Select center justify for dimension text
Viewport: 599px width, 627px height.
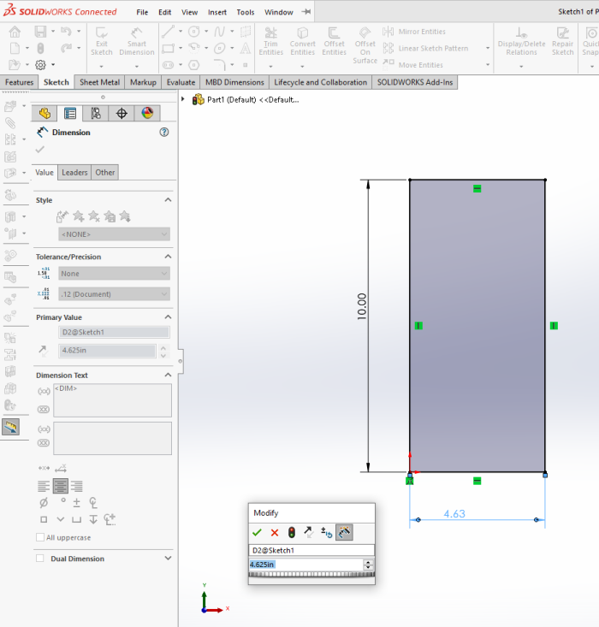pos(60,485)
